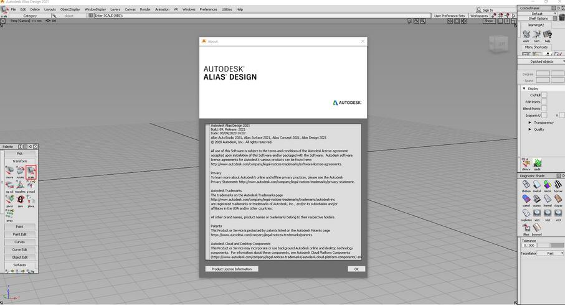Open the Default control panel dropdown
This screenshot has width=565, height=306.
click(539, 13)
